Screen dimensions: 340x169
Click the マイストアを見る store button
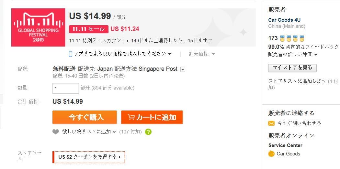pyautogui.click(x=292, y=68)
